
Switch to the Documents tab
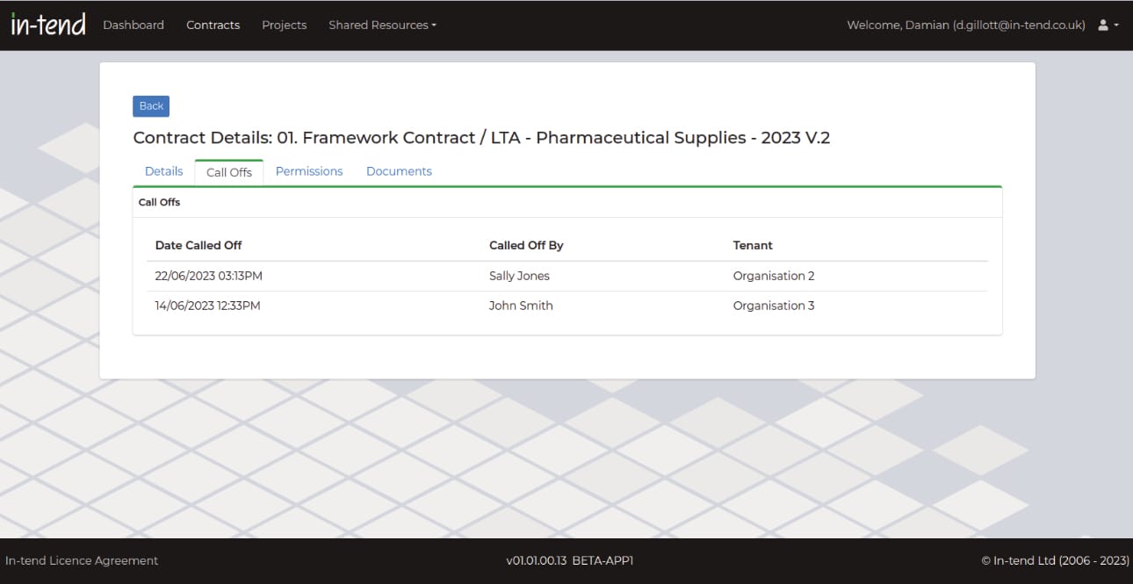[399, 171]
